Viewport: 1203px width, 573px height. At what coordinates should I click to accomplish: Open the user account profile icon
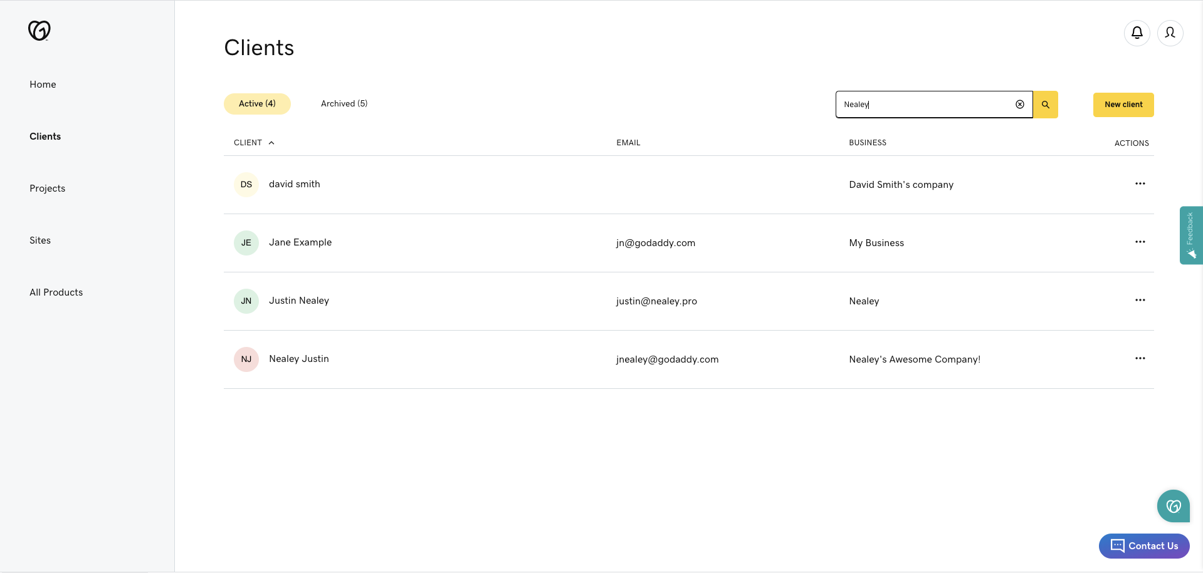coord(1170,33)
